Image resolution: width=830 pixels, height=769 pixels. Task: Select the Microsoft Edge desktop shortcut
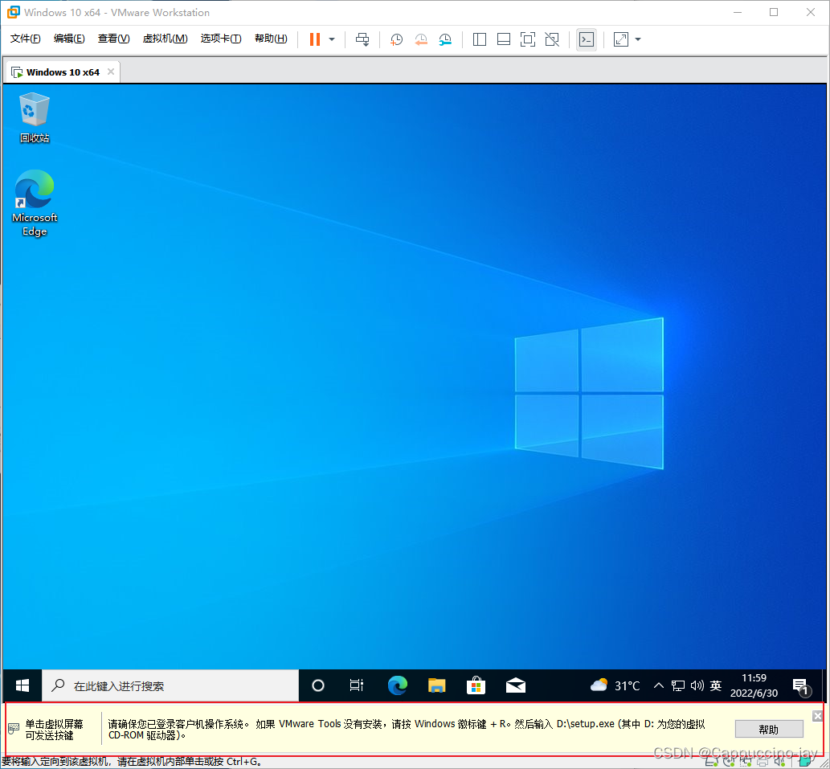(x=35, y=203)
